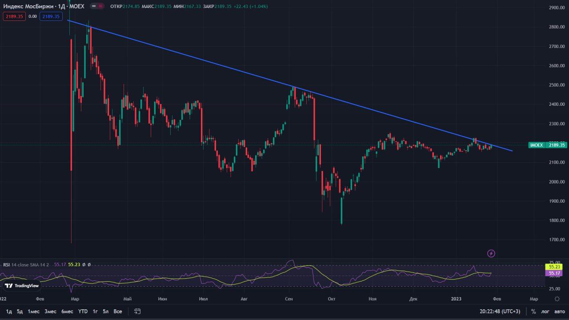Screen dimensions: 569x320
Task: Click the 2023 label on time axis
Action: [457, 299]
